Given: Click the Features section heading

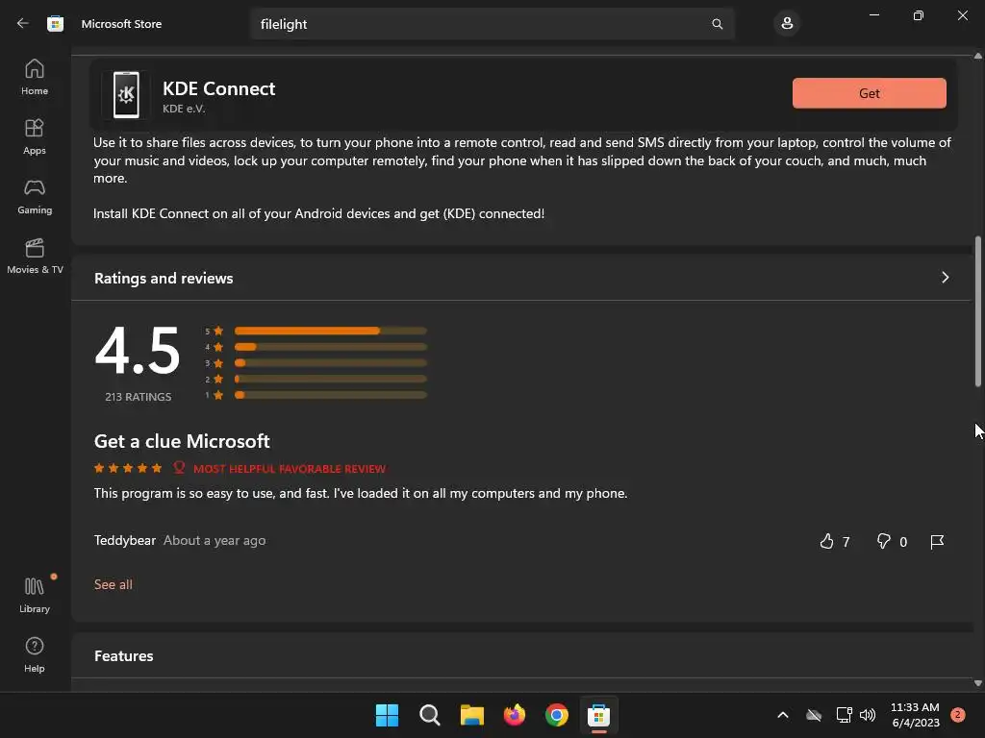Looking at the screenshot, I should 124,655.
